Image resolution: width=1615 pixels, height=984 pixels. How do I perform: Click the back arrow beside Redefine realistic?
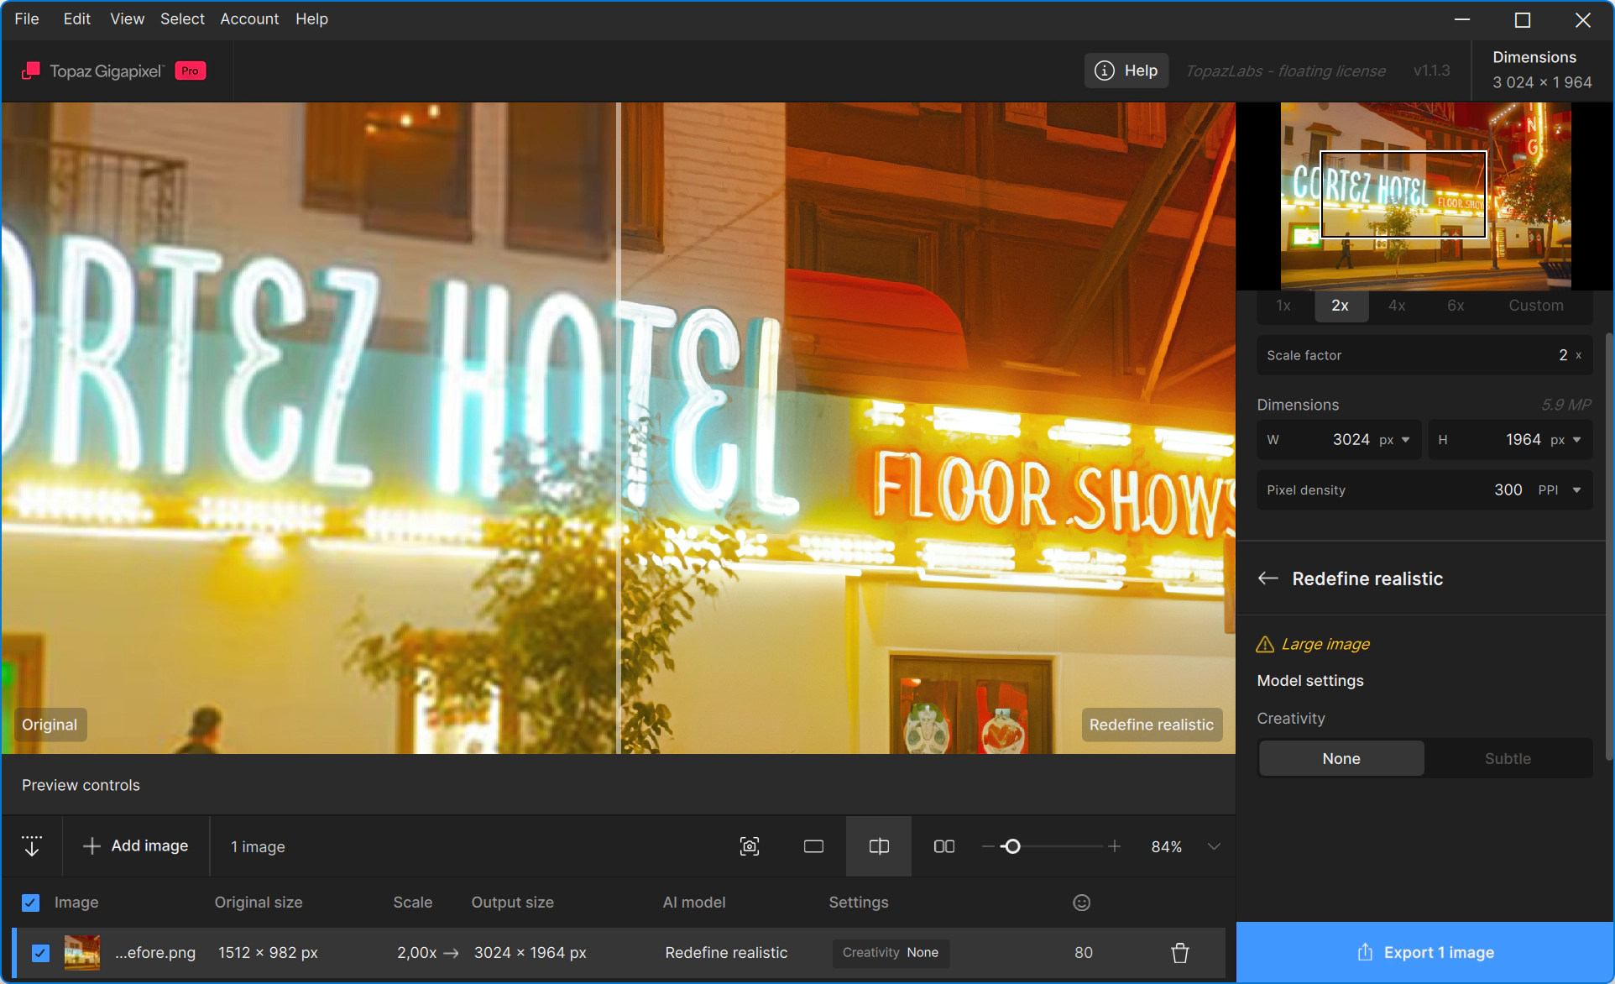coord(1268,578)
